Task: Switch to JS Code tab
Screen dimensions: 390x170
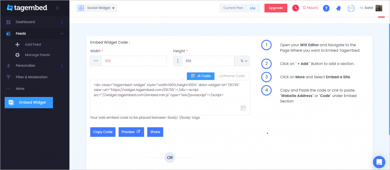Action: [201, 76]
